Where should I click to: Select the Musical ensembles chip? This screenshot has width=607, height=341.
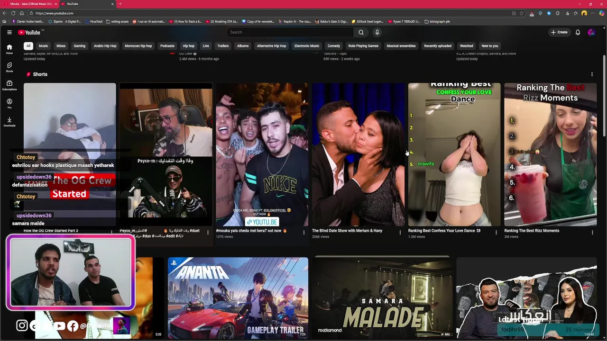401,46
